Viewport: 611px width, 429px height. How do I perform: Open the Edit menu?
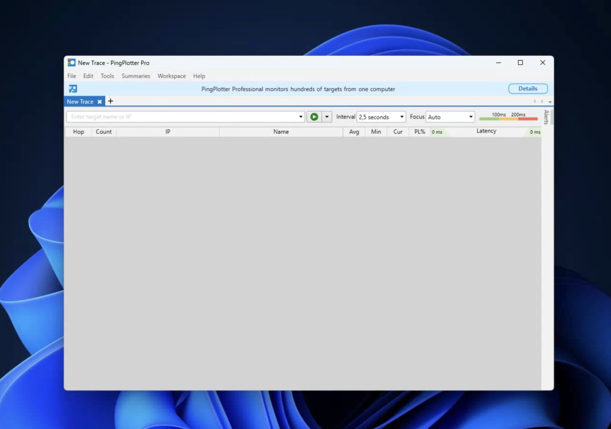point(88,76)
